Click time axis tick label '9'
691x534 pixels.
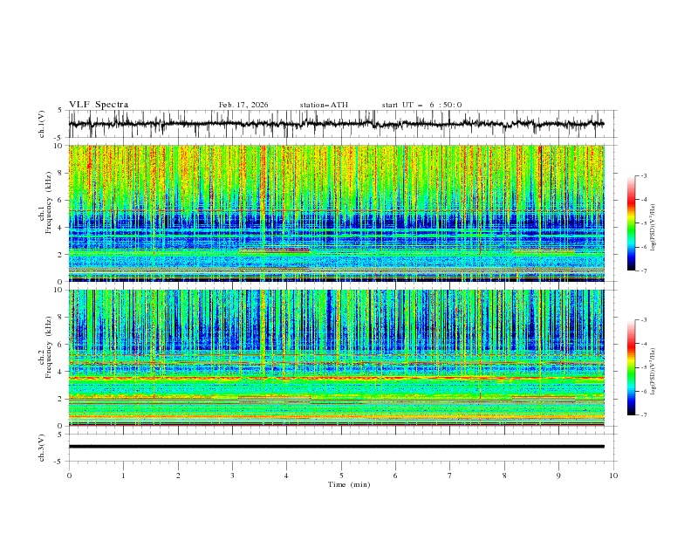[x=558, y=476]
